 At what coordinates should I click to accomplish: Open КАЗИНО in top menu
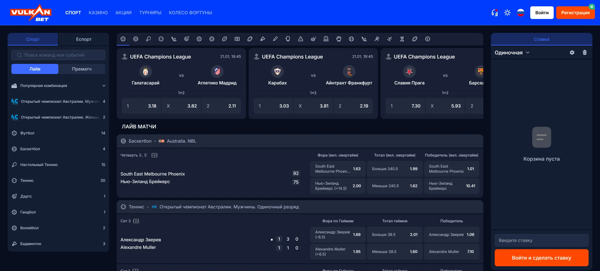[x=98, y=13]
